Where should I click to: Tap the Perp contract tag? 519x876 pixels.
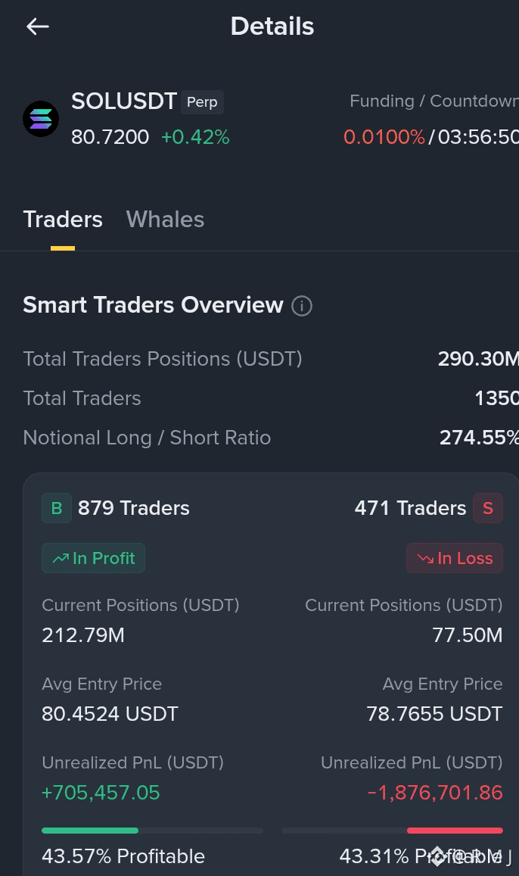coord(202,102)
